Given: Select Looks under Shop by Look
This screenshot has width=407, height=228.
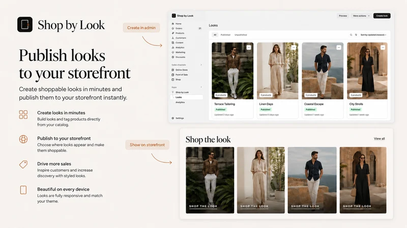Looking at the screenshot, I should click(187, 97).
